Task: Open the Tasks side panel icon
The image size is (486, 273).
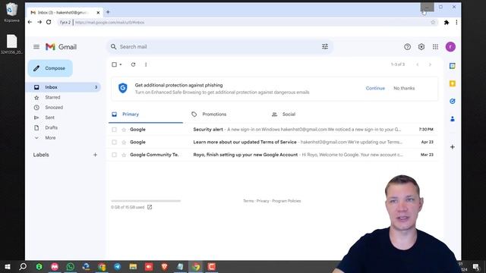Action: pos(453,101)
